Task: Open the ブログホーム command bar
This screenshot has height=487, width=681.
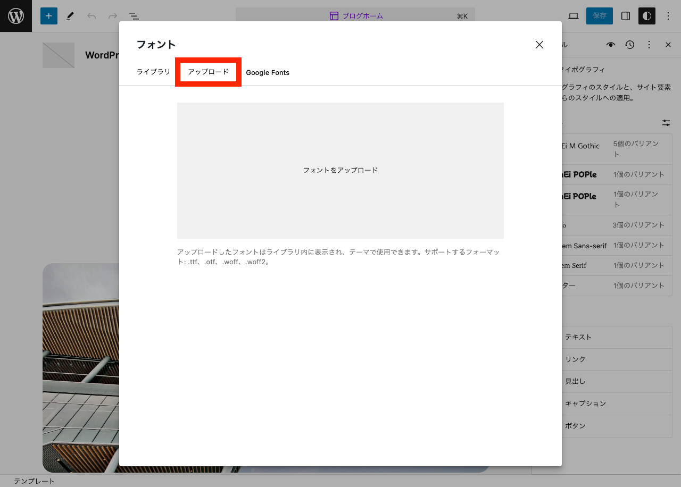Action: tap(355, 16)
